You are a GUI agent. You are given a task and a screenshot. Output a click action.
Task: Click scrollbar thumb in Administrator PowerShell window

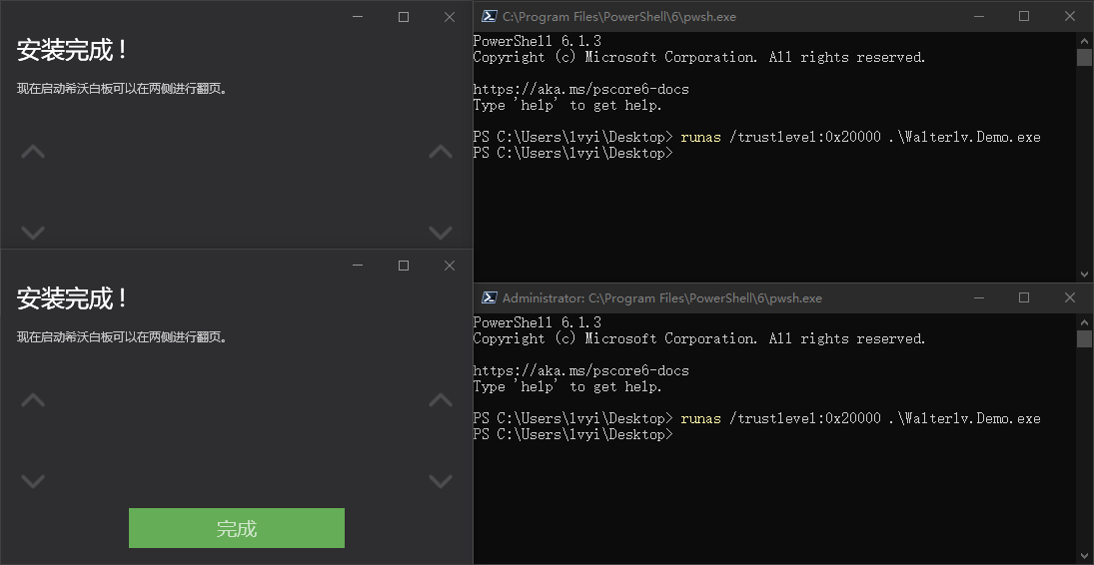(1084, 339)
